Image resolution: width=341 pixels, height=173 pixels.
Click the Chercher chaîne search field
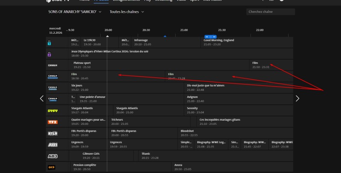pos(270,12)
